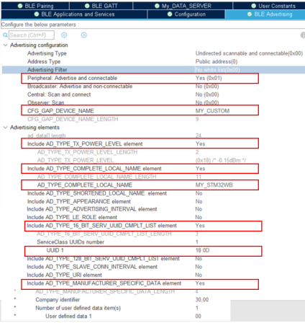Click the green check icon on BLE Pairing tab
This screenshot has width=305, height=323.
pyautogui.click(x=20, y=6)
